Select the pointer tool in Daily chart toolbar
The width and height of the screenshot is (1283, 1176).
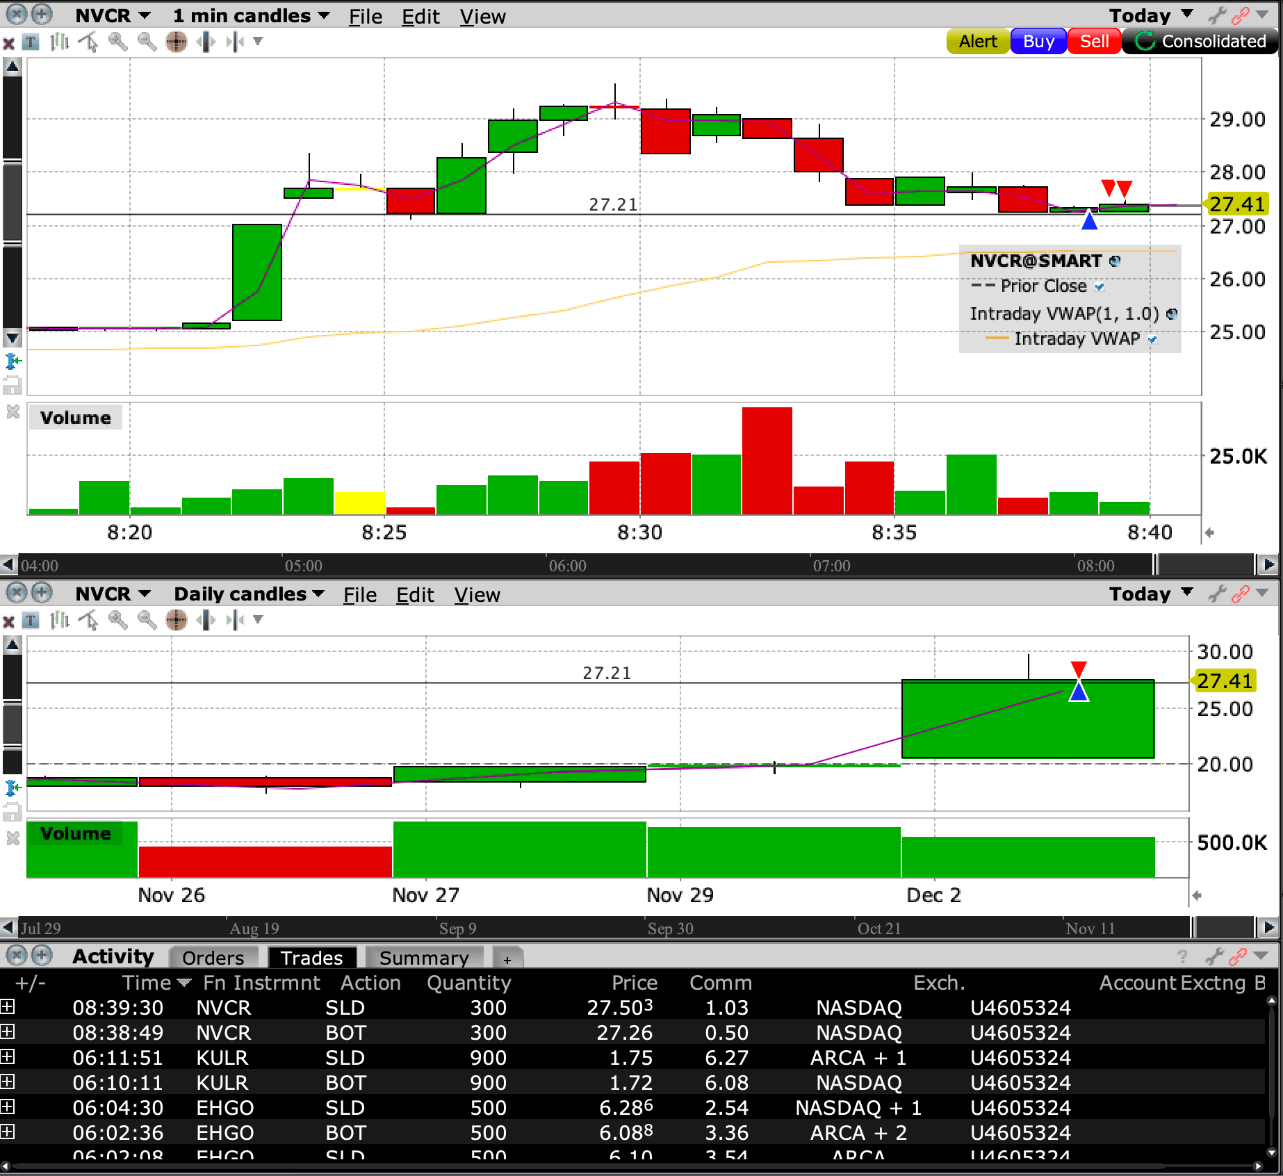(x=88, y=620)
